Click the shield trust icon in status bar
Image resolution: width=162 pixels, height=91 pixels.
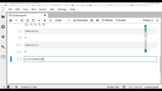point(124,87)
